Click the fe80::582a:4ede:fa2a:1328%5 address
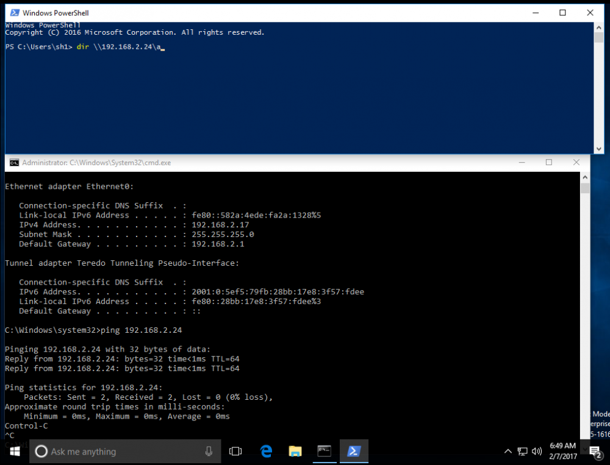 pos(256,215)
